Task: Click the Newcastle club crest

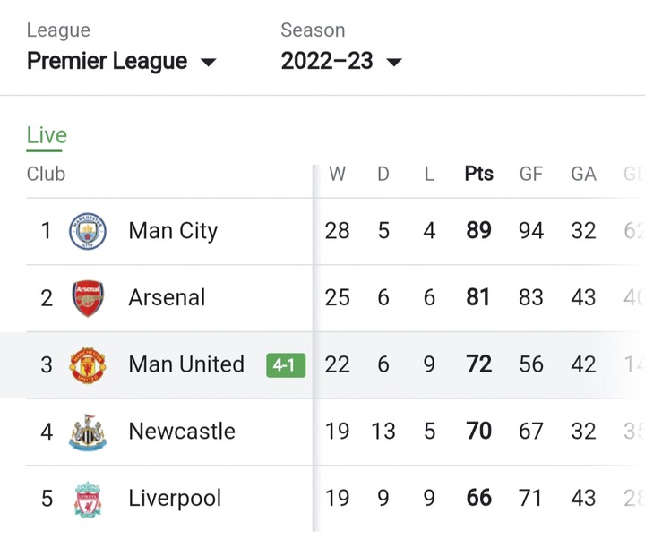Action: [x=88, y=432]
